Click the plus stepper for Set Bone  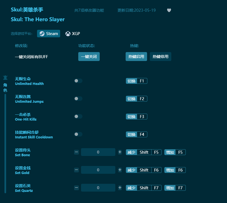(120, 152)
